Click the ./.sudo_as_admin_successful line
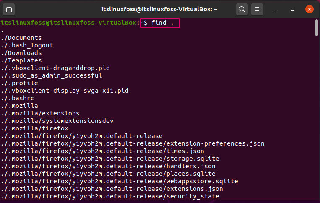This screenshot has height=203, width=320. pyautogui.click(x=51, y=75)
